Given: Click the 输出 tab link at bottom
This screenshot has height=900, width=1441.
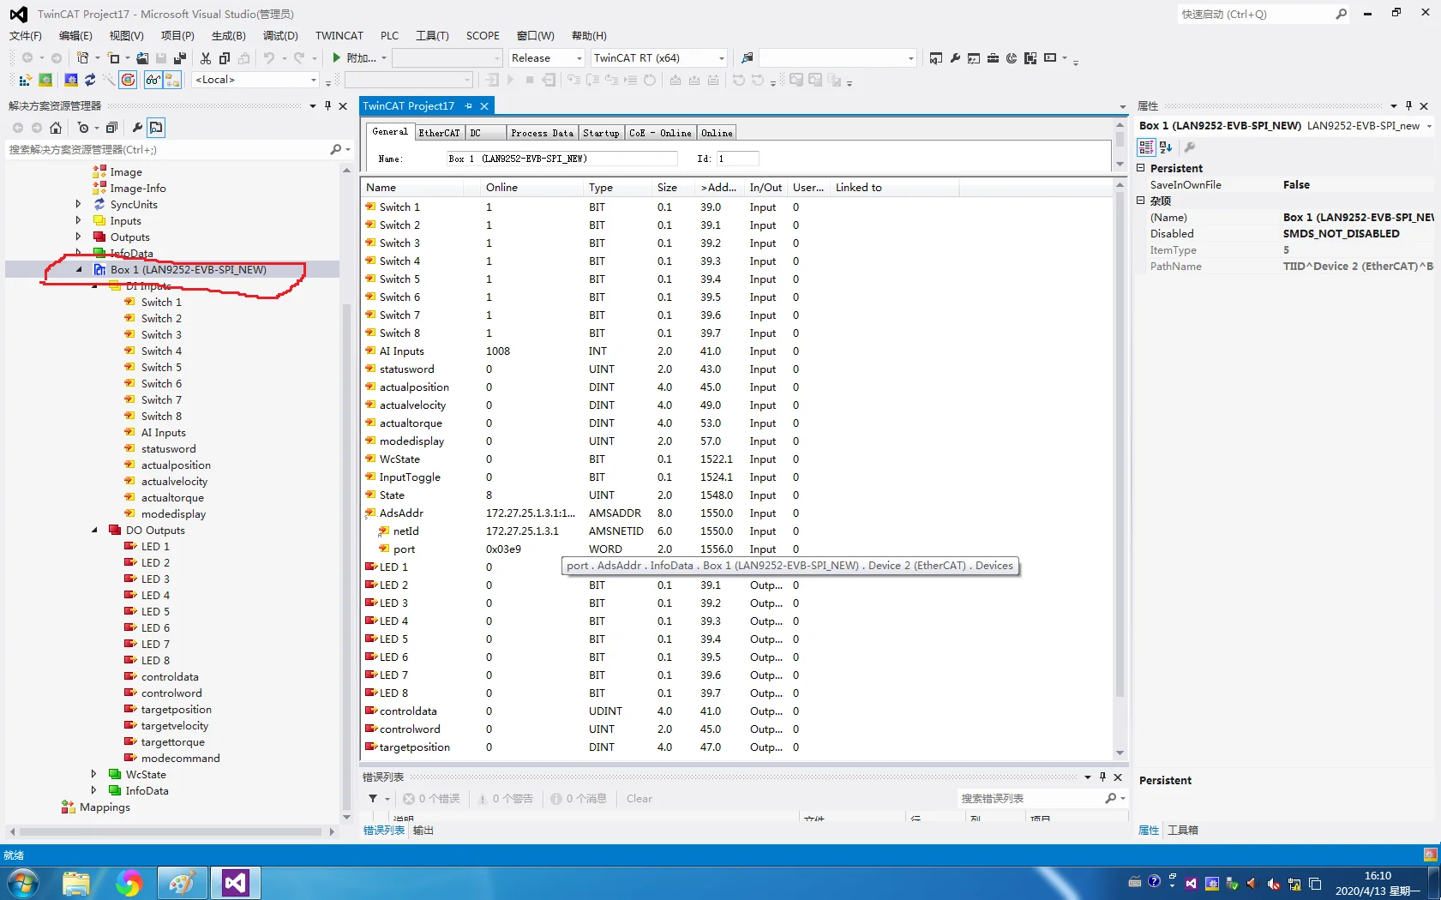Looking at the screenshot, I should pos(423,831).
